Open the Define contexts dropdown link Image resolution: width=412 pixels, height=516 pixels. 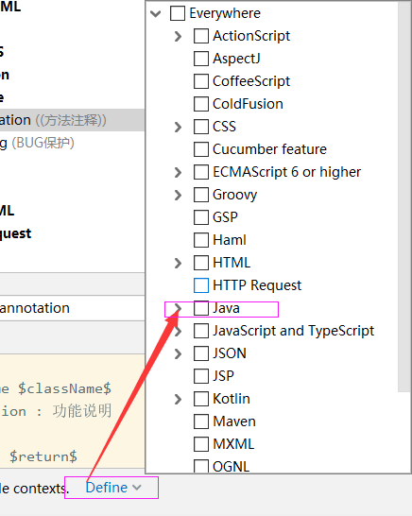[x=113, y=488]
